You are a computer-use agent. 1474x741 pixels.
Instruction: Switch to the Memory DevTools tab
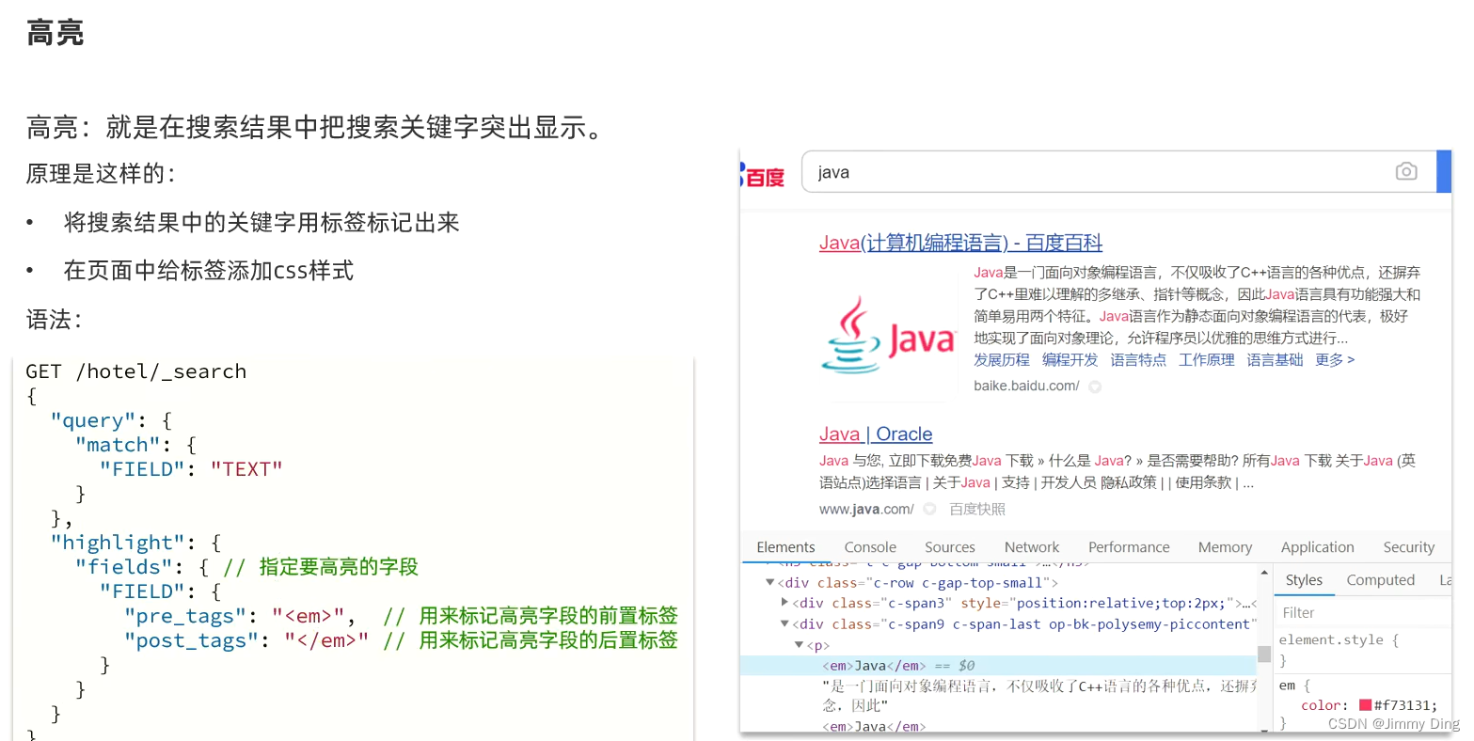point(1225,547)
